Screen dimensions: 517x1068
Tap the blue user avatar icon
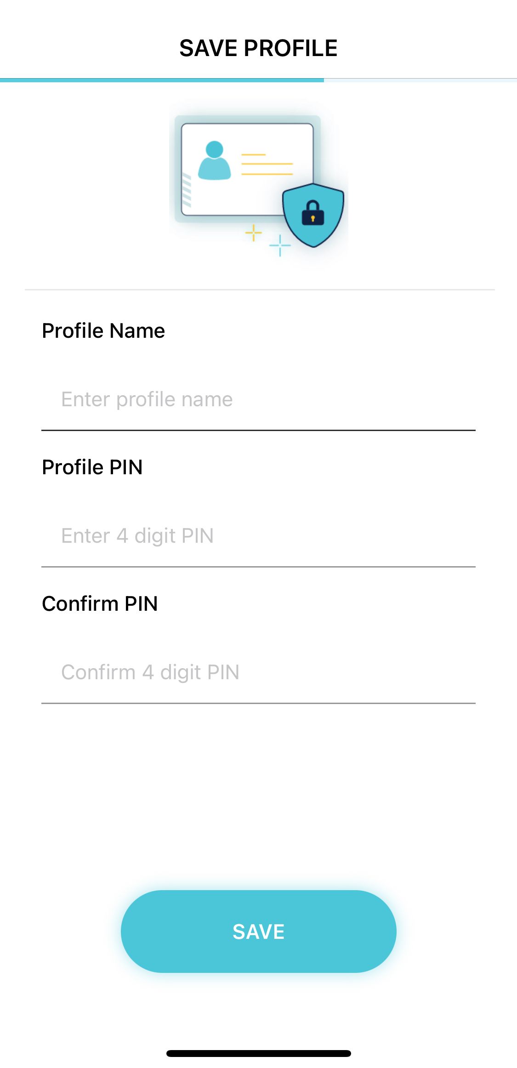click(x=214, y=161)
